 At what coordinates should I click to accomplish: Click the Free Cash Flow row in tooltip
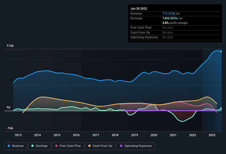click(x=175, y=28)
